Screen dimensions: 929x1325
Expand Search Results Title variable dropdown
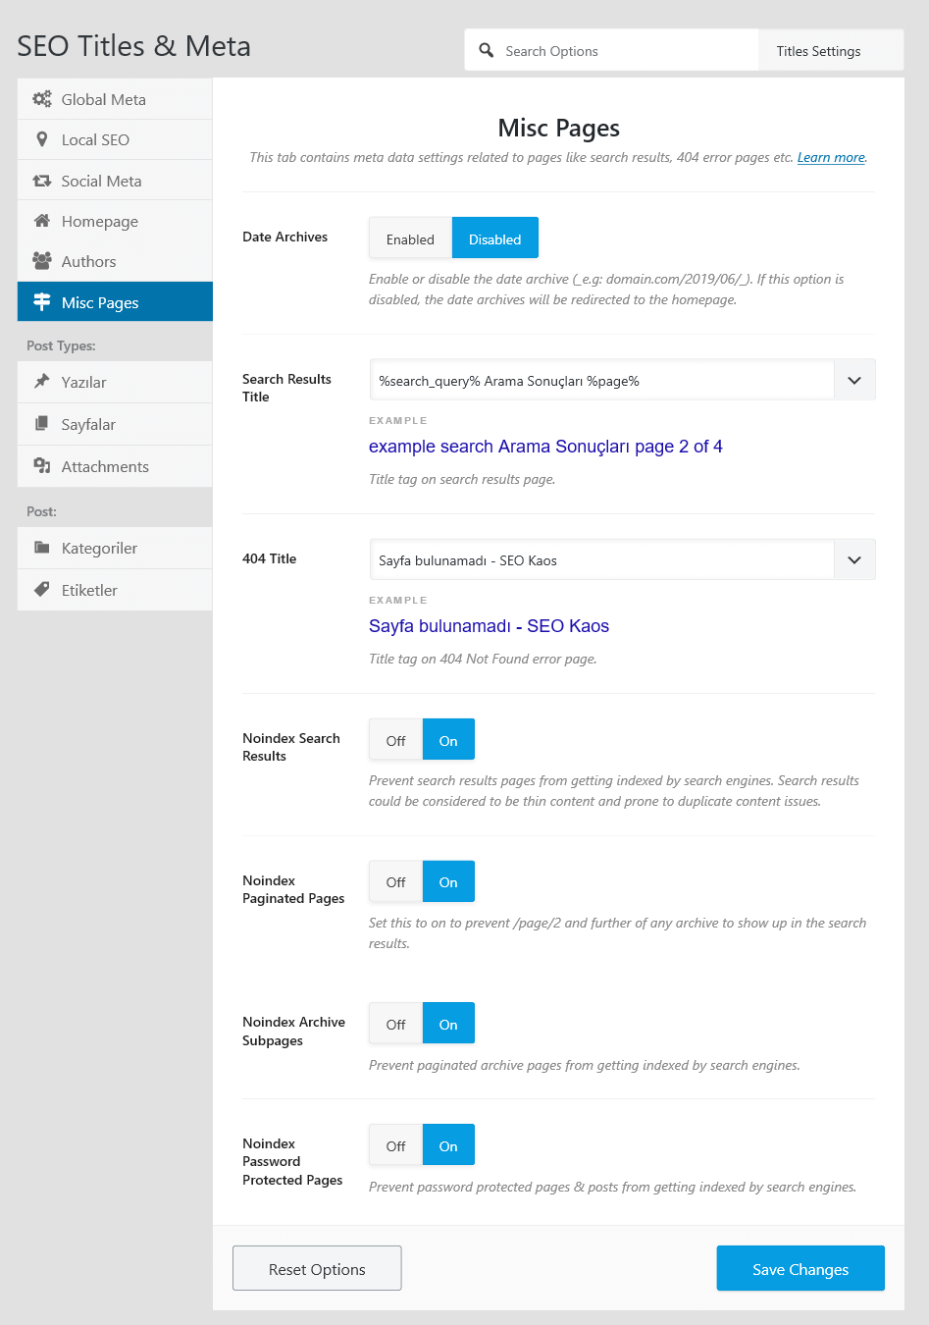(854, 381)
